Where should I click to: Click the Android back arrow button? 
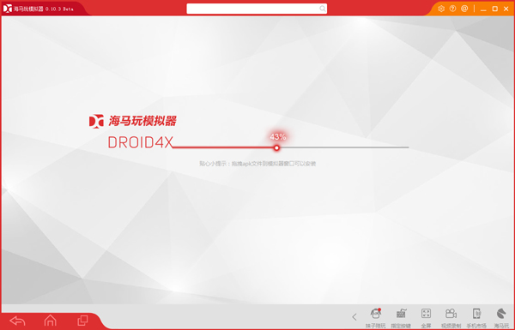[18, 321]
